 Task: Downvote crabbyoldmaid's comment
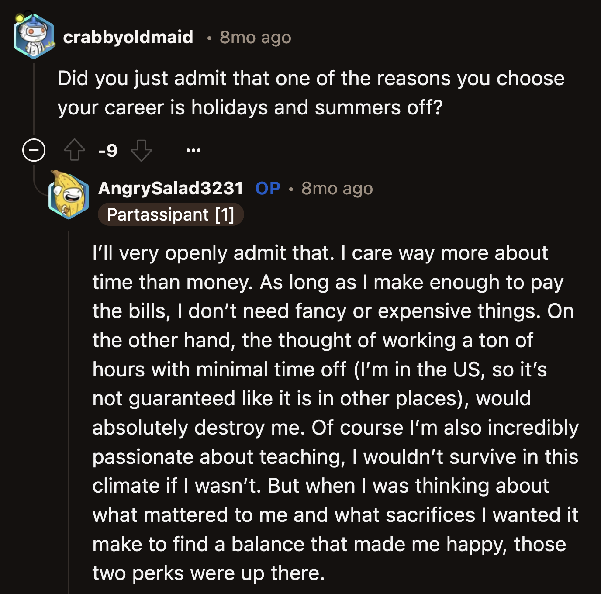[141, 150]
